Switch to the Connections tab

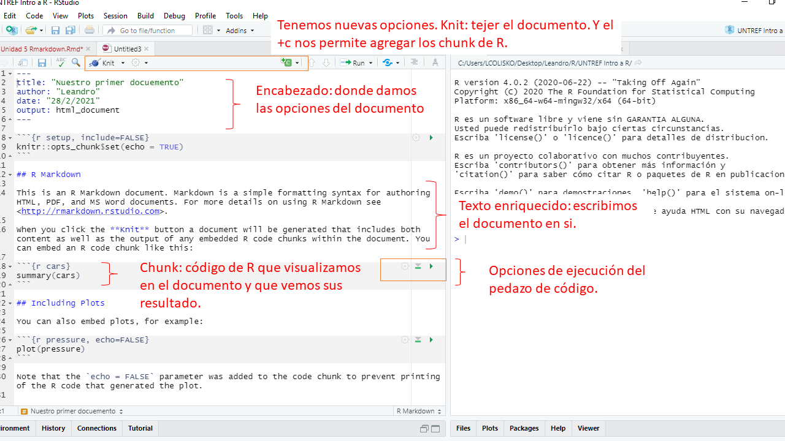97,428
